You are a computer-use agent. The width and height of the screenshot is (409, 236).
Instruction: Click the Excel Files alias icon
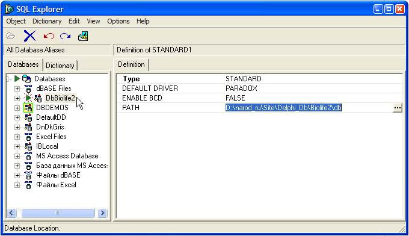click(28, 137)
